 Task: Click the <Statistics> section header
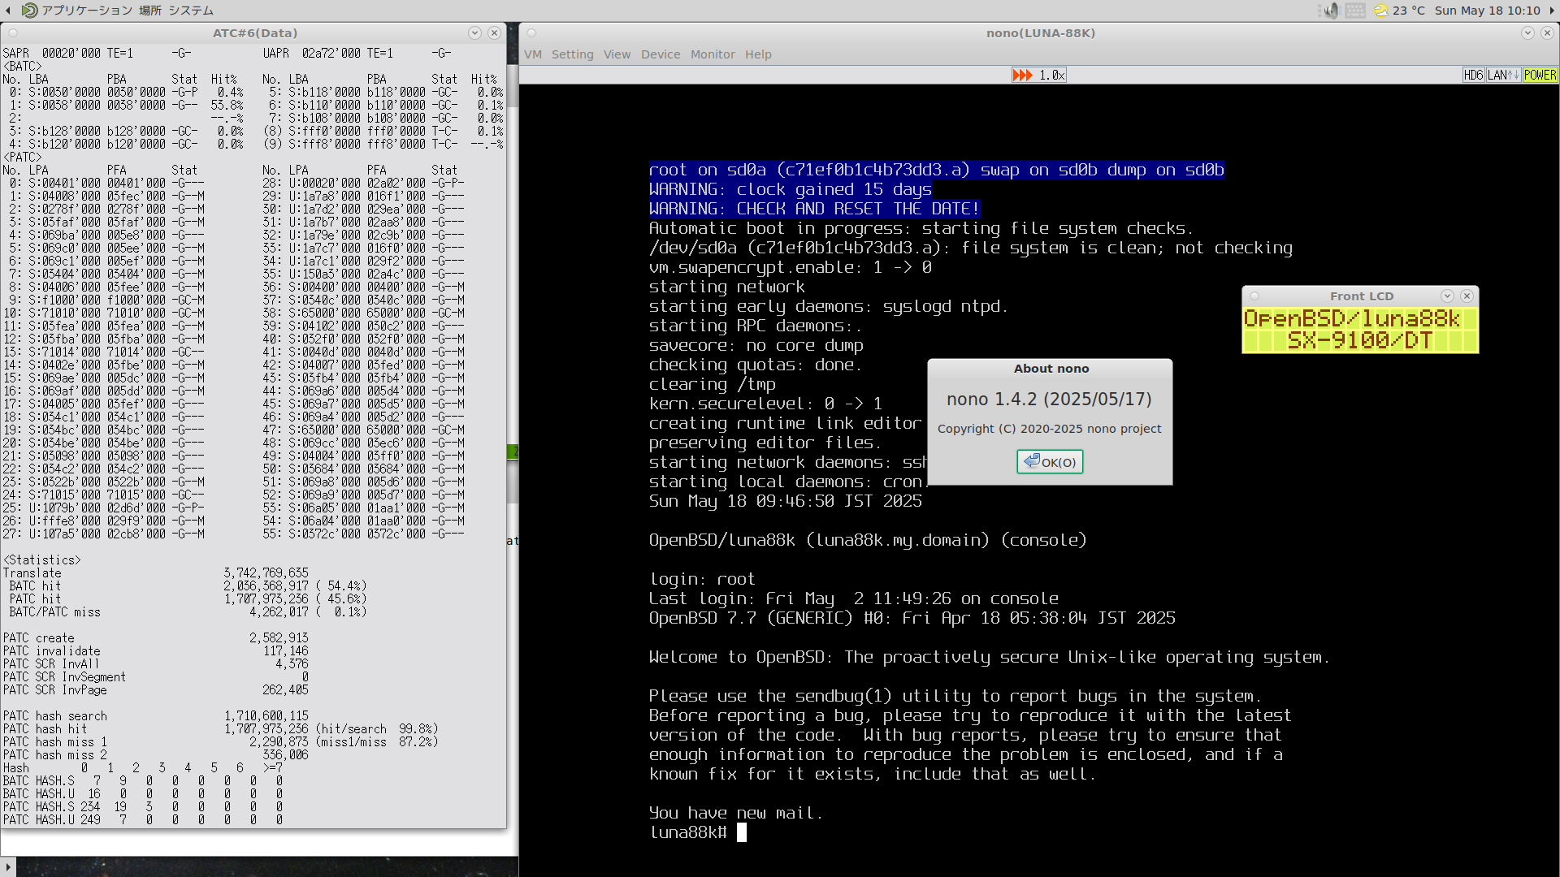coord(41,560)
